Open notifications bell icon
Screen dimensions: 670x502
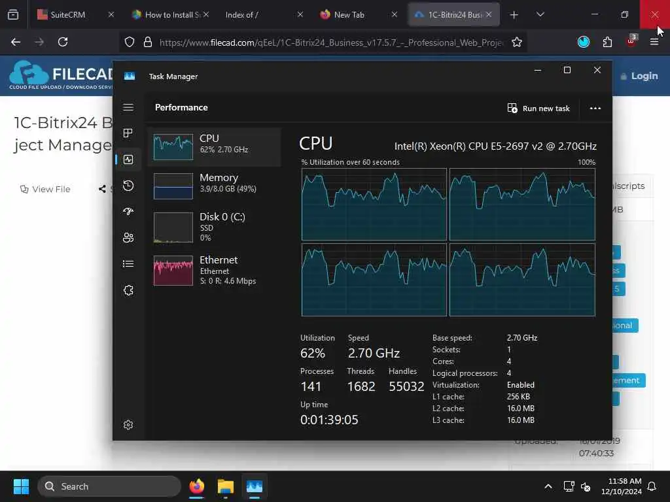tap(652, 486)
